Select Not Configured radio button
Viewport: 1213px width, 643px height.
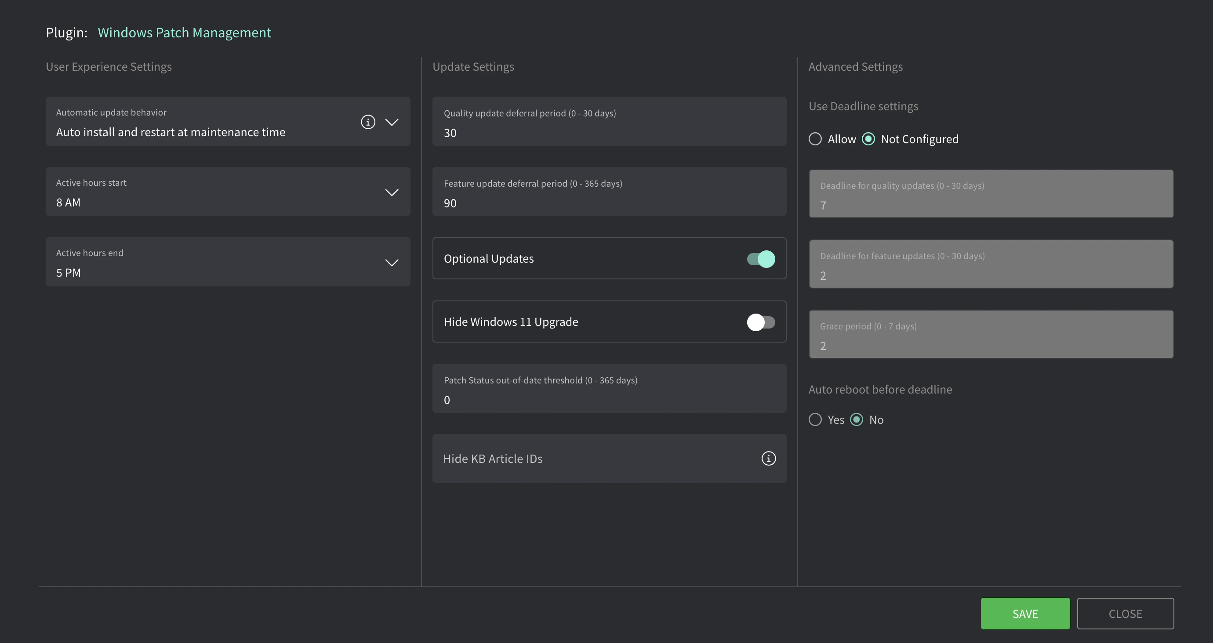coord(868,139)
